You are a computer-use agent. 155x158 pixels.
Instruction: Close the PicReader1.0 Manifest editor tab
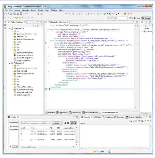tap(67, 22)
